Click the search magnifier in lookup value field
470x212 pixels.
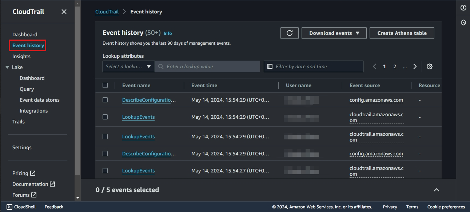pyautogui.click(x=161, y=66)
